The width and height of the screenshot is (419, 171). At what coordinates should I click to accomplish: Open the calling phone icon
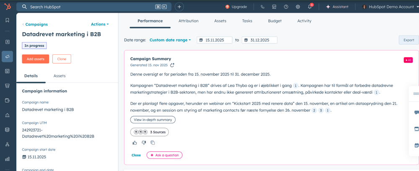click(x=262, y=7)
